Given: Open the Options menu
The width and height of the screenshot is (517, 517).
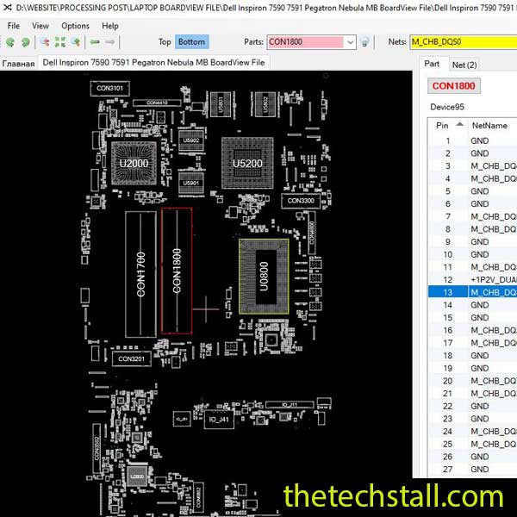Looking at the screenshot, I should tap(75, 26).
